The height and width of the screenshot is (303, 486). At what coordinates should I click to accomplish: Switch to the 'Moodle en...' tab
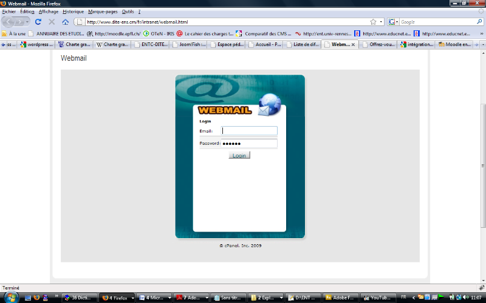454,44
